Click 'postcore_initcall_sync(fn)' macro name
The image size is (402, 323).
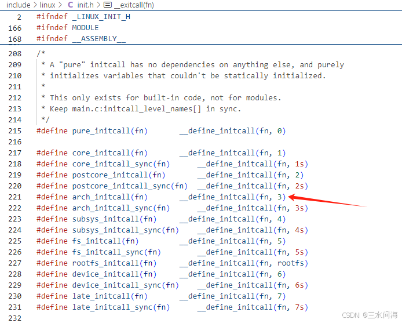130,186
